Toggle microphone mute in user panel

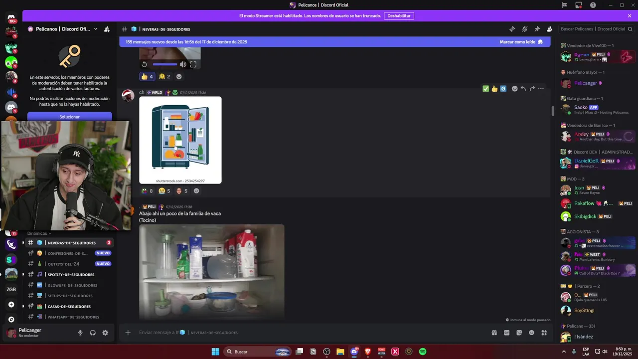(80, 333)
